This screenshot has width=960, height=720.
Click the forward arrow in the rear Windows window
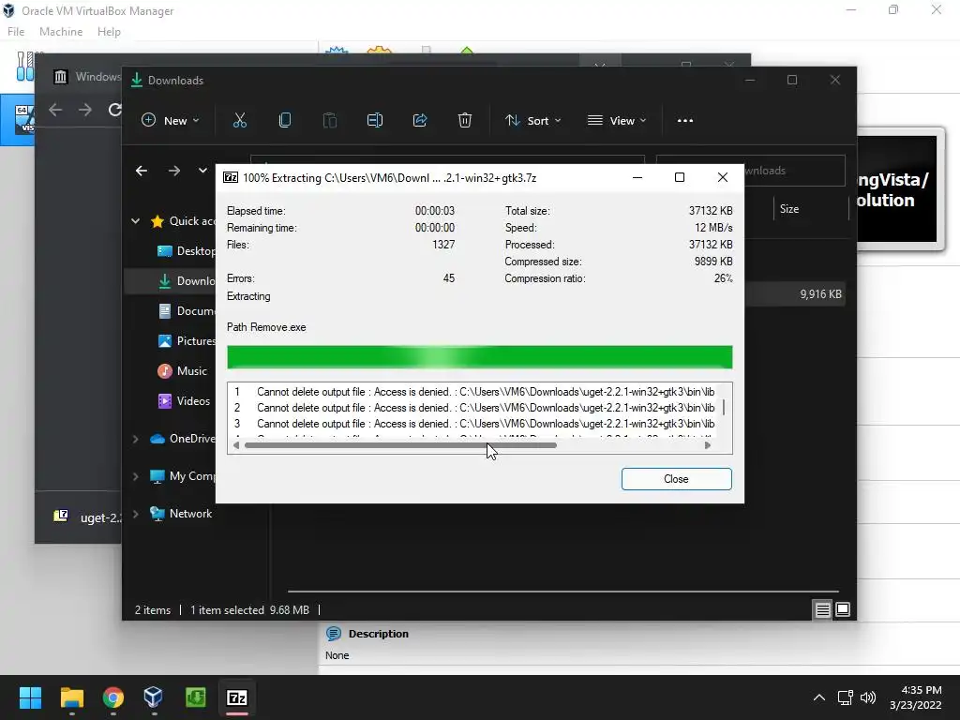point(85,111)
